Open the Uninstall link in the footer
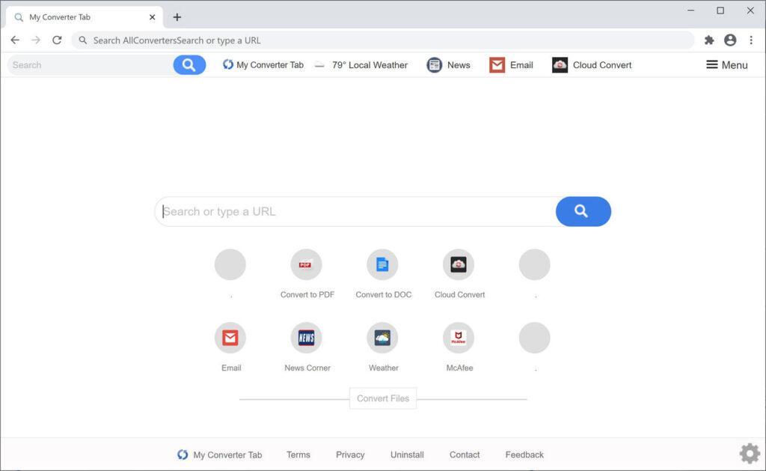 tap(407, 455)
